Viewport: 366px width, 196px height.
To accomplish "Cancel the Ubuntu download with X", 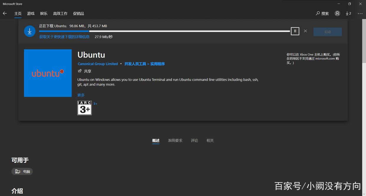I will click(x=305, y=31).
